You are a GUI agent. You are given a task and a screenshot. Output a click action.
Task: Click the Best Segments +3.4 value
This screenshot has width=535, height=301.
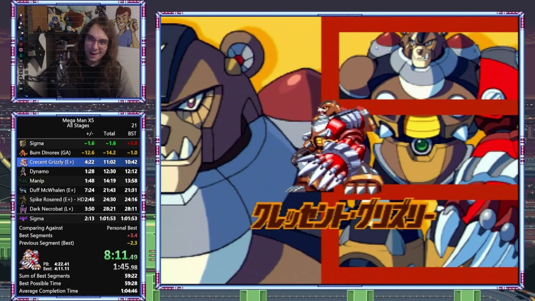click(x=132, y=235)
